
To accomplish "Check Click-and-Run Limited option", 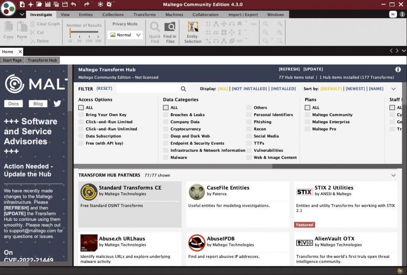I will click(81, 122).
